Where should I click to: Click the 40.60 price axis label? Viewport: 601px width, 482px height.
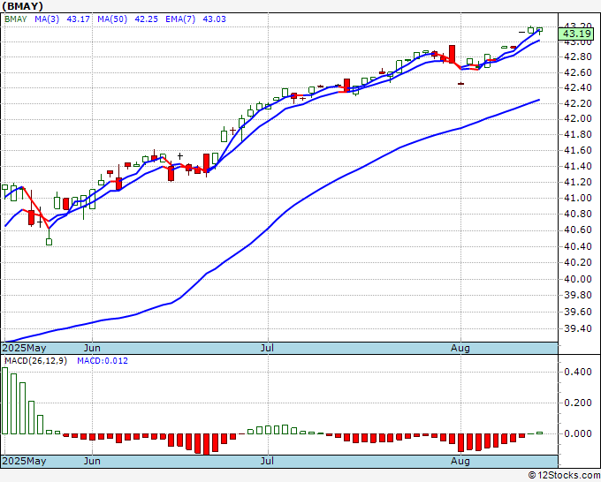[x=578, y=230]
